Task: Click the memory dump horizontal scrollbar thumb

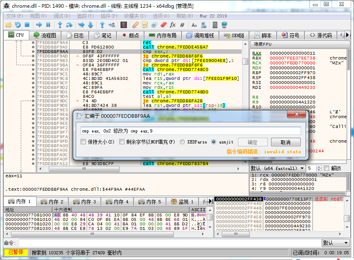Action: click(92, 234)
